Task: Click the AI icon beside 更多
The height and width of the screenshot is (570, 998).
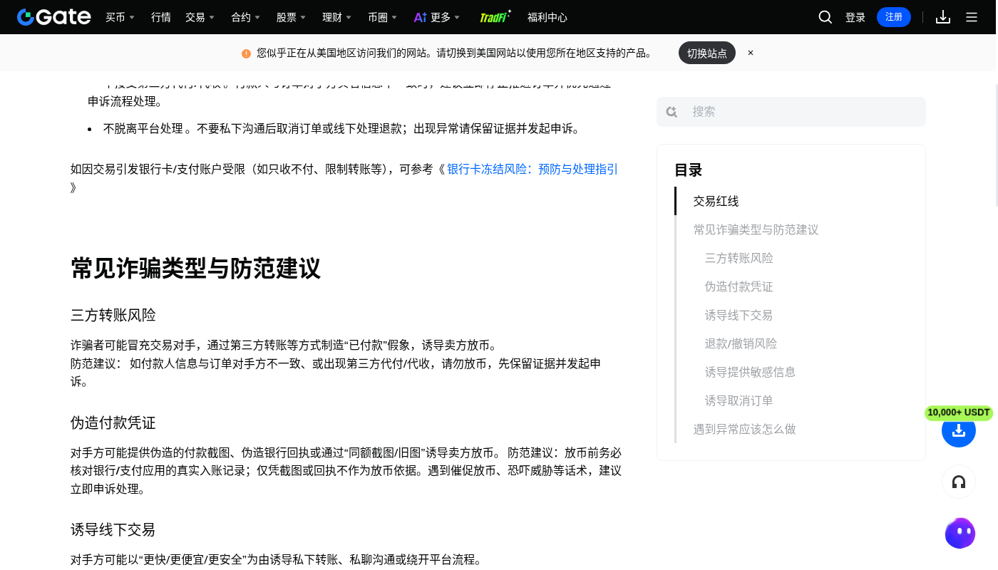Action: 420,17
